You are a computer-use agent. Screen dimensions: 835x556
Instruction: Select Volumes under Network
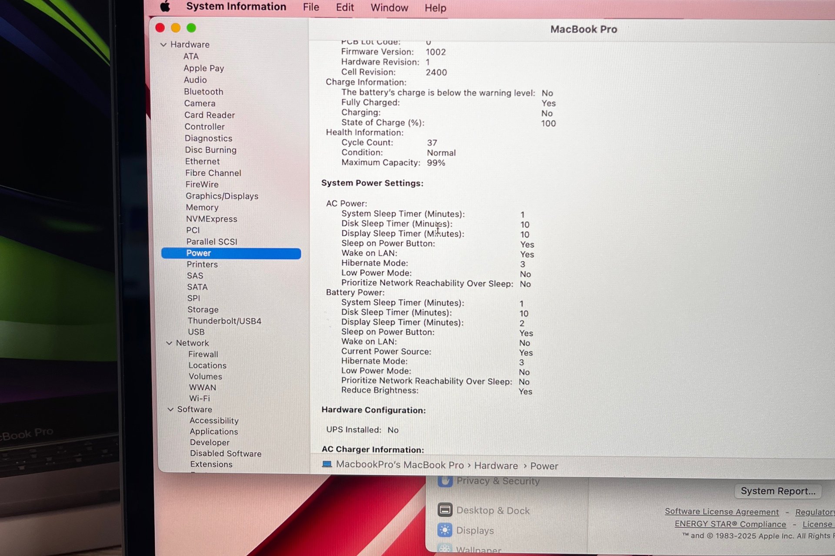205,377
